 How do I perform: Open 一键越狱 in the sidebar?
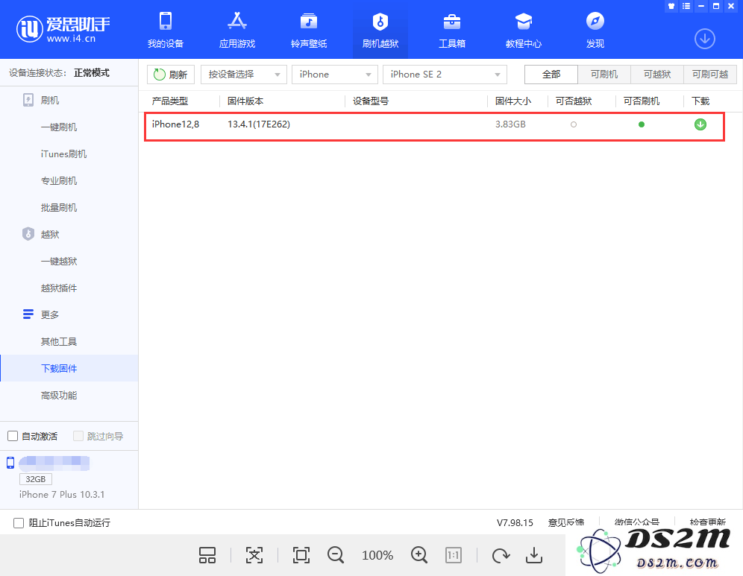coord(59,261)
